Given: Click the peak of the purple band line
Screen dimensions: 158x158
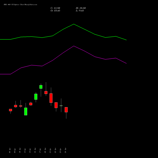Looking at the screenshot, I should (74, 46).
